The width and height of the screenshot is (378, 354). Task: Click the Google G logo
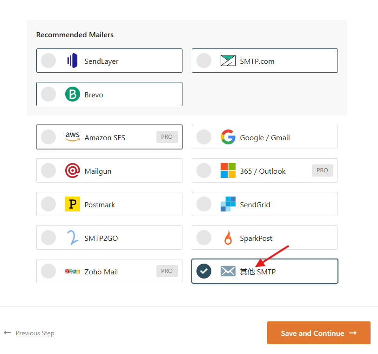tap(228, 137)
